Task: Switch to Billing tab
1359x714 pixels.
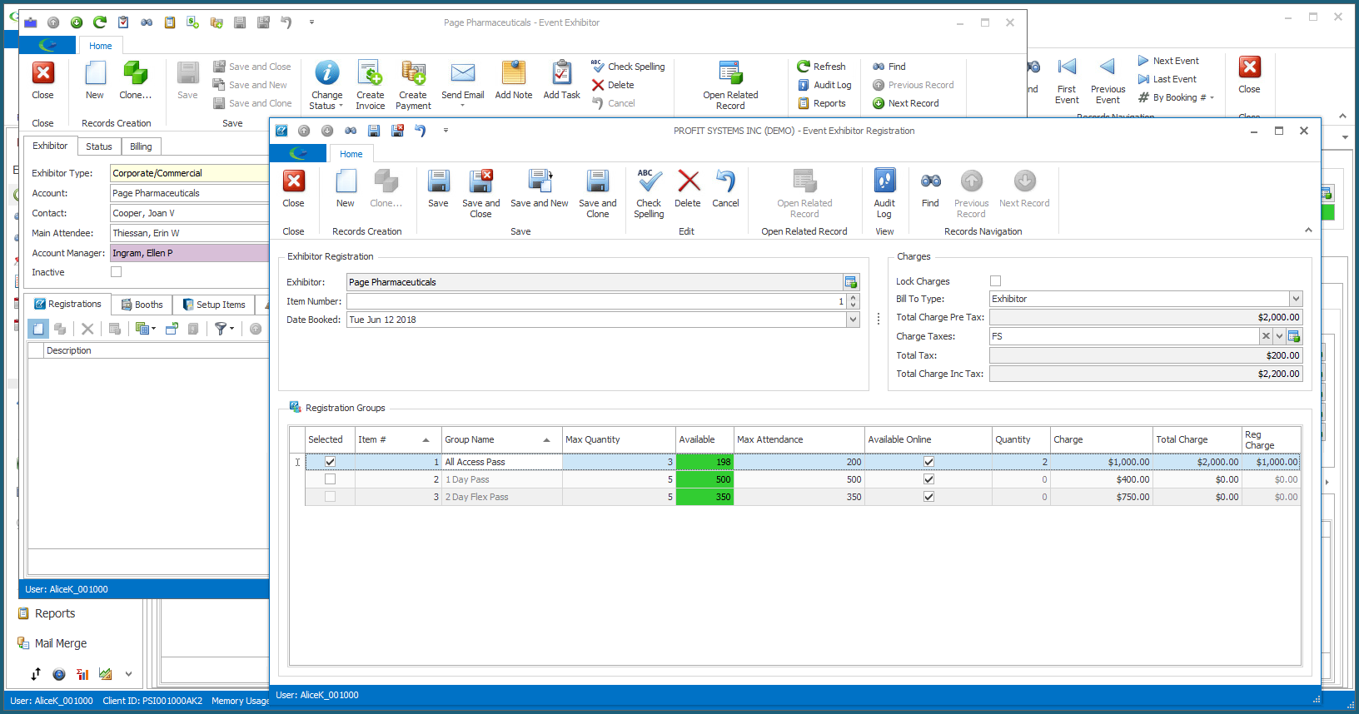Action: coord(141,146)
